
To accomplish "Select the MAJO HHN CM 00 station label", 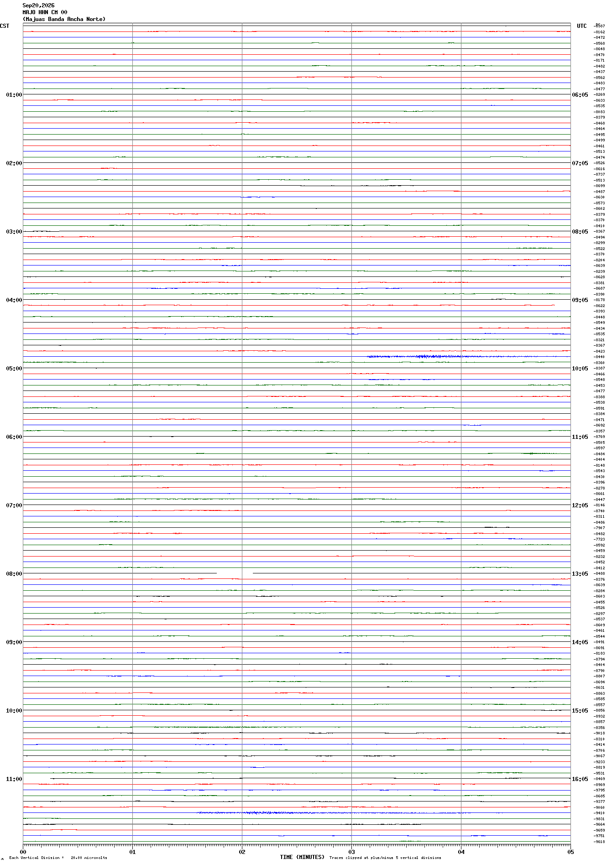I will click(45, 12).
